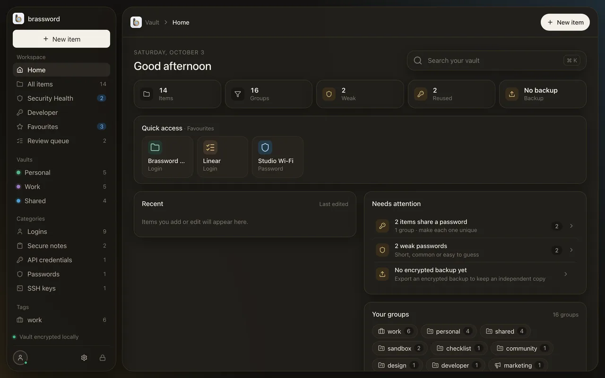Image resolution: width=605 pixels, height=378 pixels.
Task: Select the 'marketing' group chip
Action: click(518, 365)
